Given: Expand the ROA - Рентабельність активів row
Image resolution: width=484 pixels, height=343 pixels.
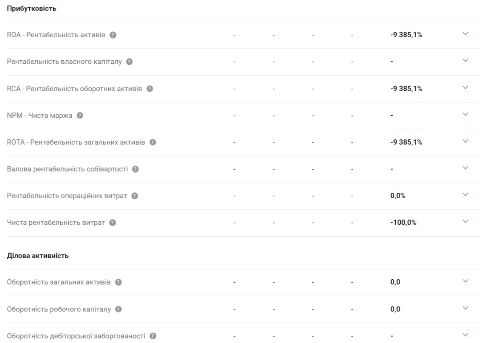Looking at the screenshot, I should click(x=465, y=34).
